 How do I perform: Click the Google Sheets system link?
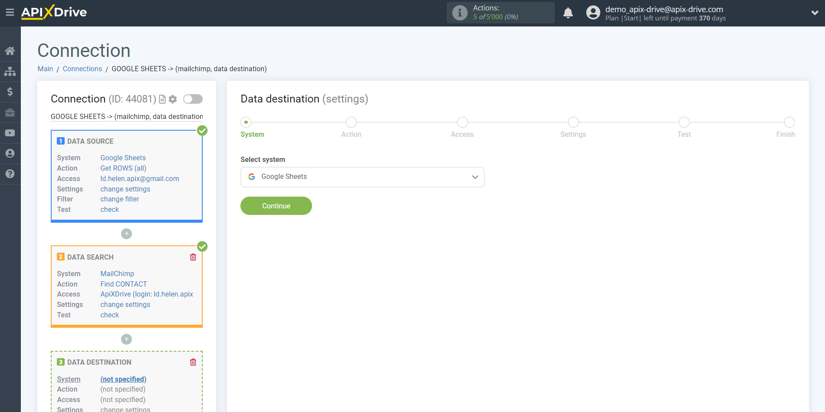click(x=123, y=158)
